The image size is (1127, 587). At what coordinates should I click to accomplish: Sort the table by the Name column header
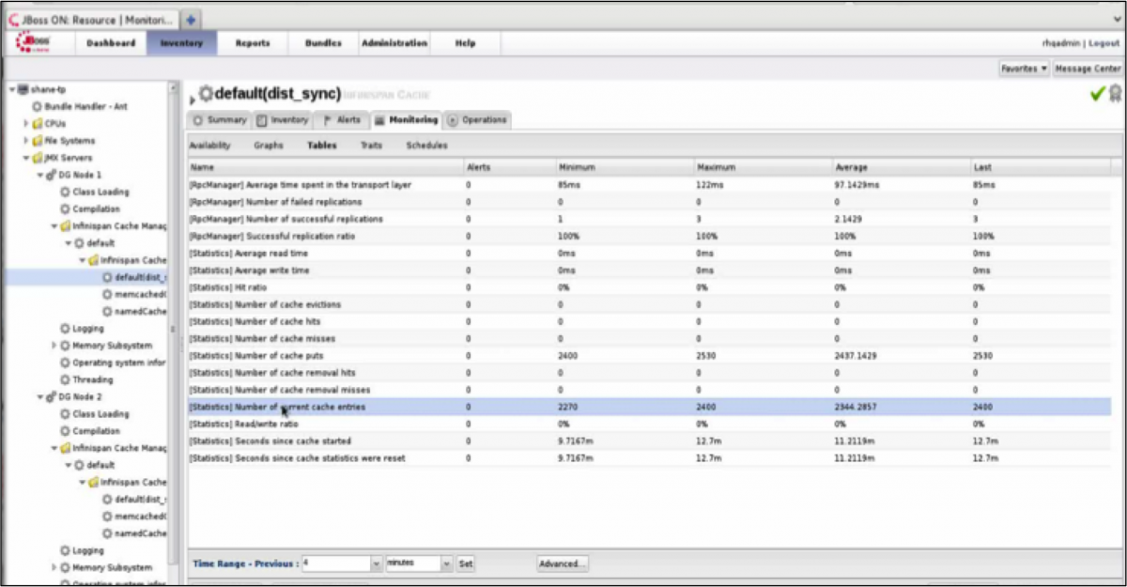[326, 167]
